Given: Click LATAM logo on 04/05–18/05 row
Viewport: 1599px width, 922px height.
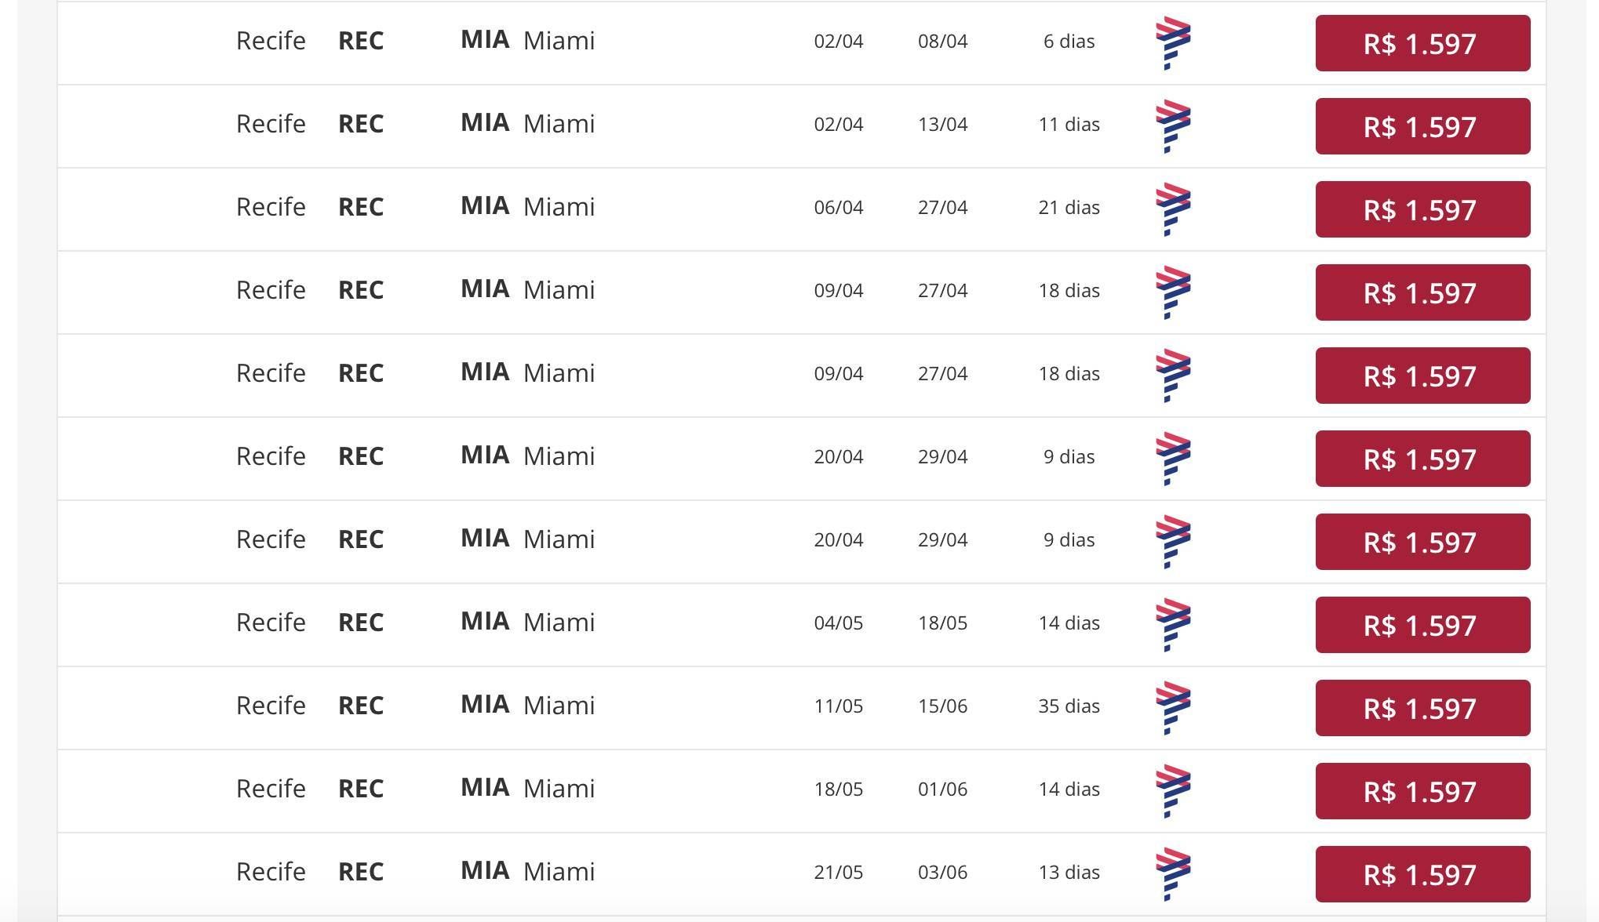Looking at the screenshot, I should [x=1173, y=625].
